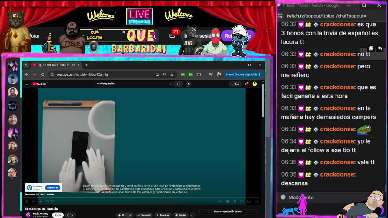Click the Descargar button
Image resolution: width=388 pixels, height=218 pixels.
[x=163, y=215]
